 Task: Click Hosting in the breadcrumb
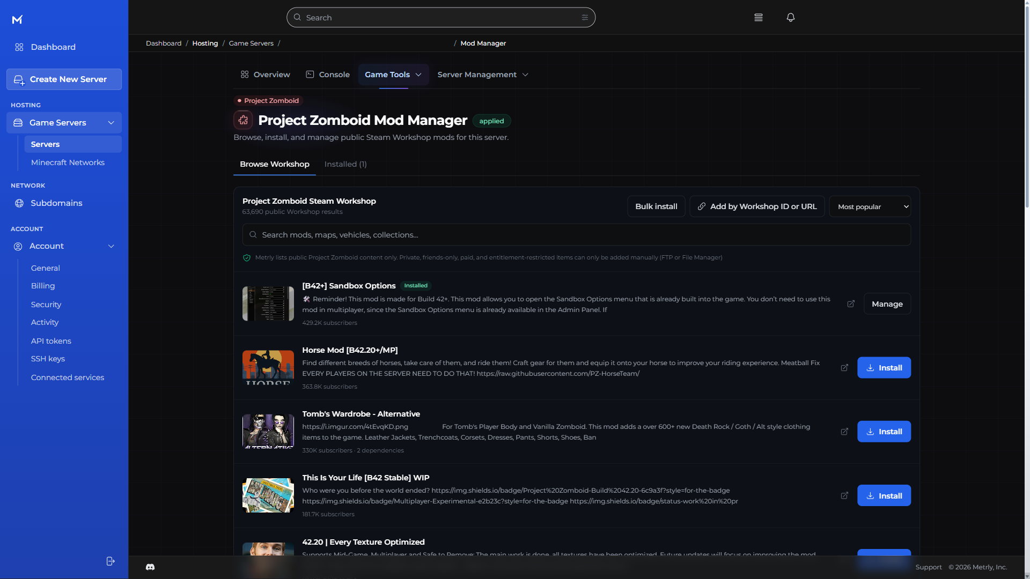click(205, 43)
